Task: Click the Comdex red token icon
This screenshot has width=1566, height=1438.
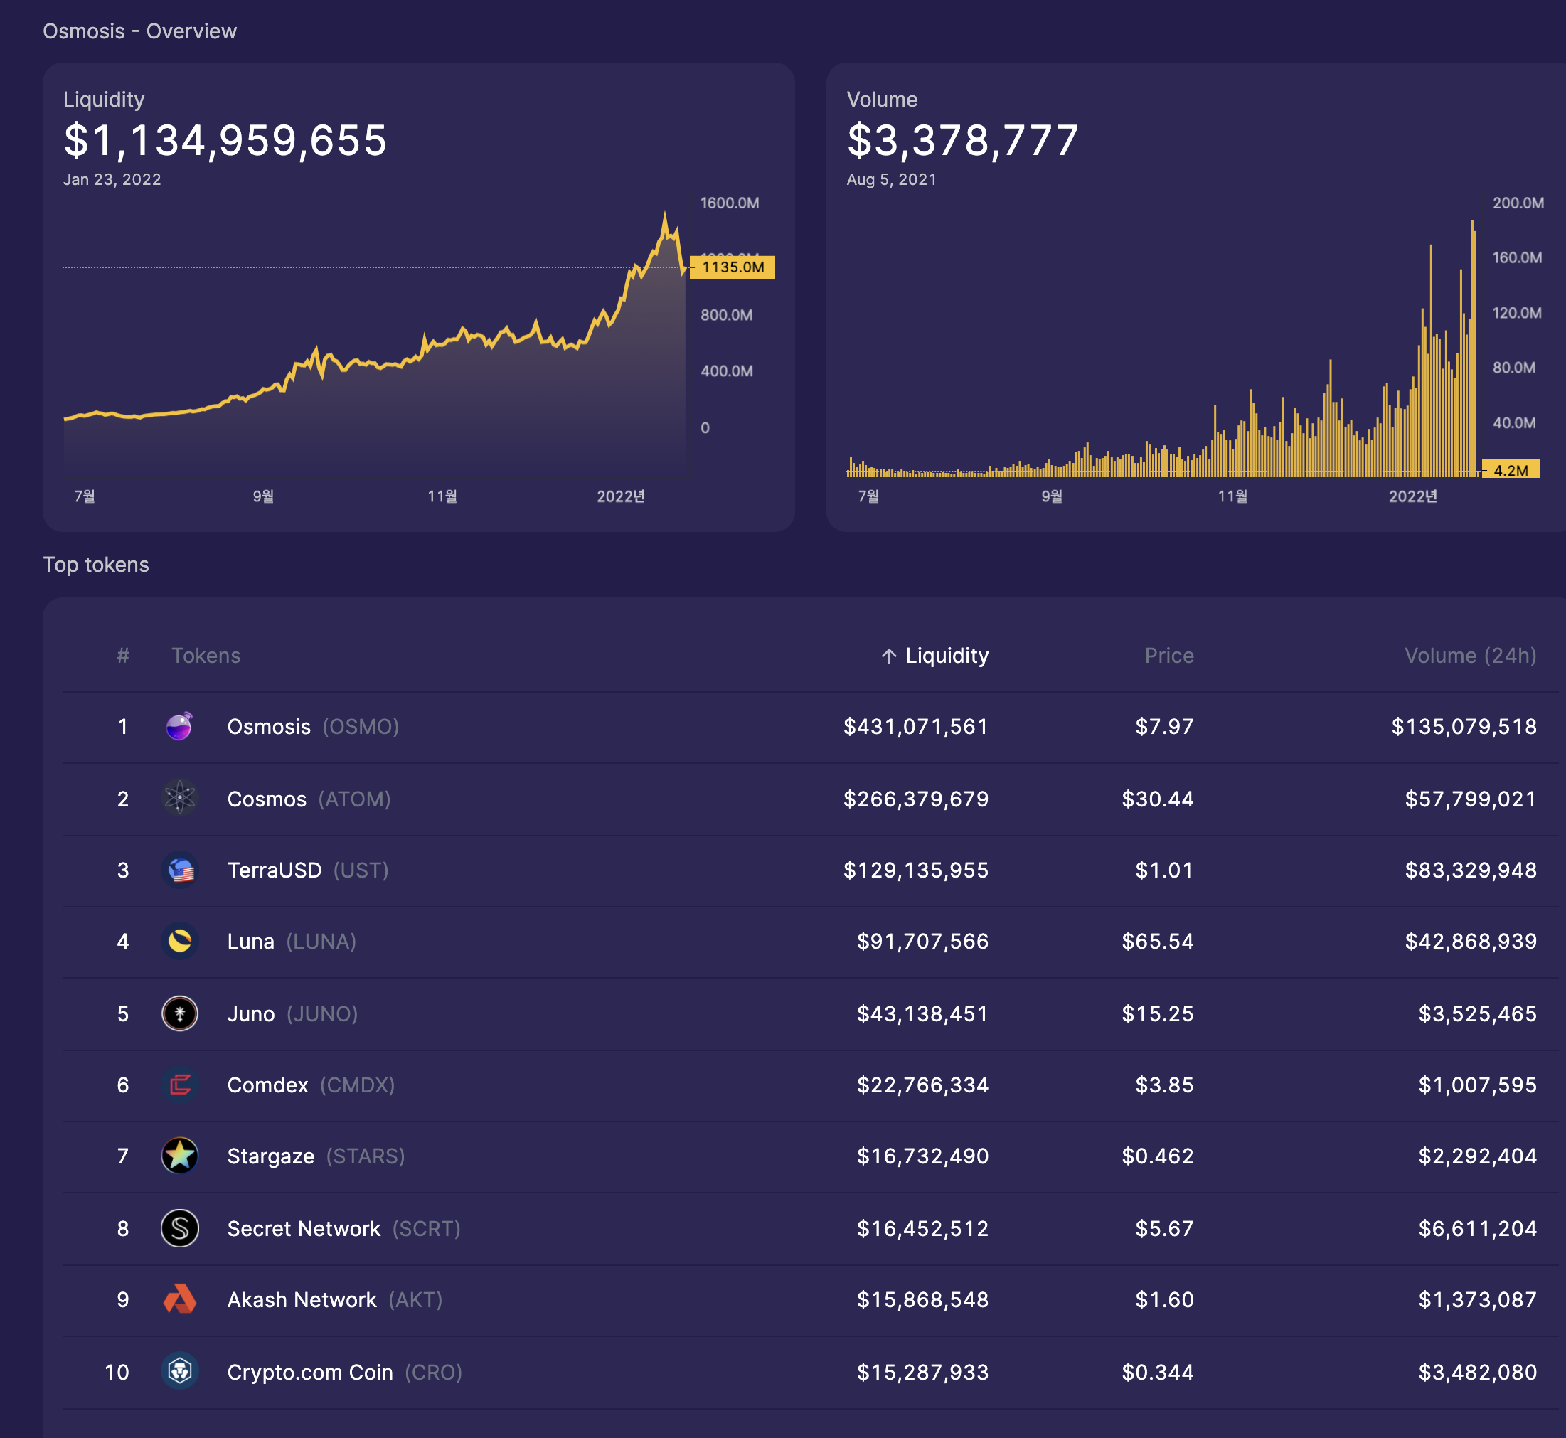Action: coord(179,1085)
